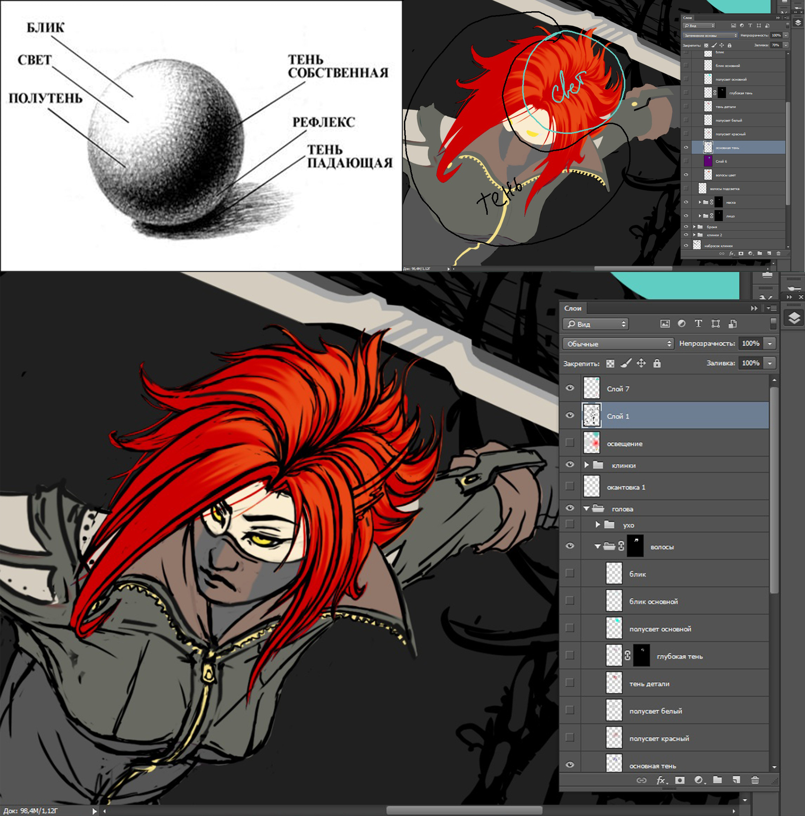Show the блик основной layer in large panel
This screenshot has width=805, height=816.
[x=570, y=600]
